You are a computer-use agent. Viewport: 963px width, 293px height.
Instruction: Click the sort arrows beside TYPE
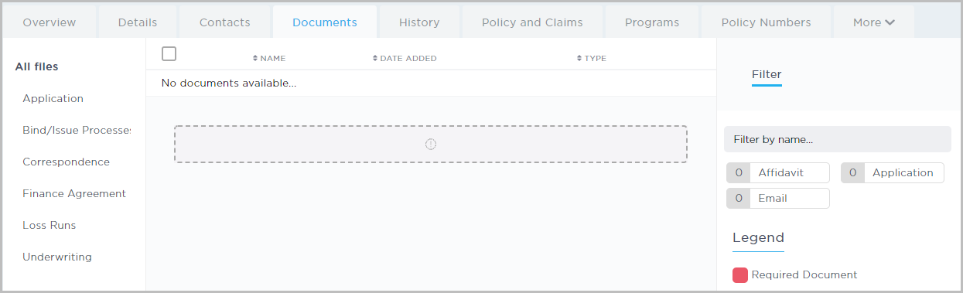(x=579, y=58)
